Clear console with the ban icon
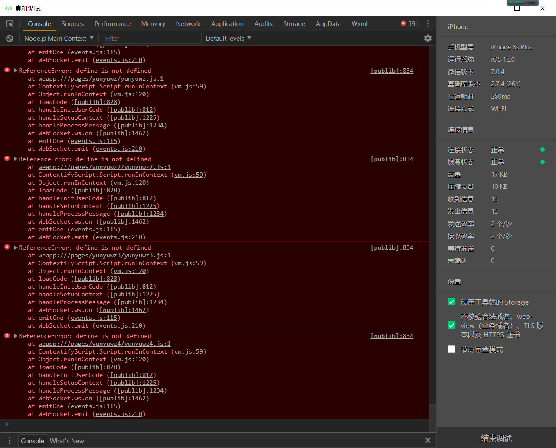Viewport: 556px width, 448px height. pyautogui.click(x=10, y=39)
